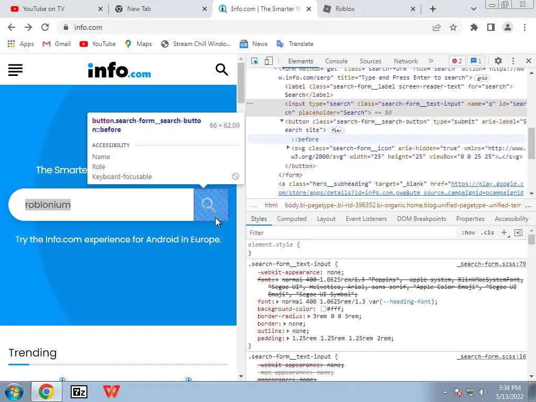Select the html breadcrumb item
536x402 pixels.
pyautogui.click(x=271, y=205)
